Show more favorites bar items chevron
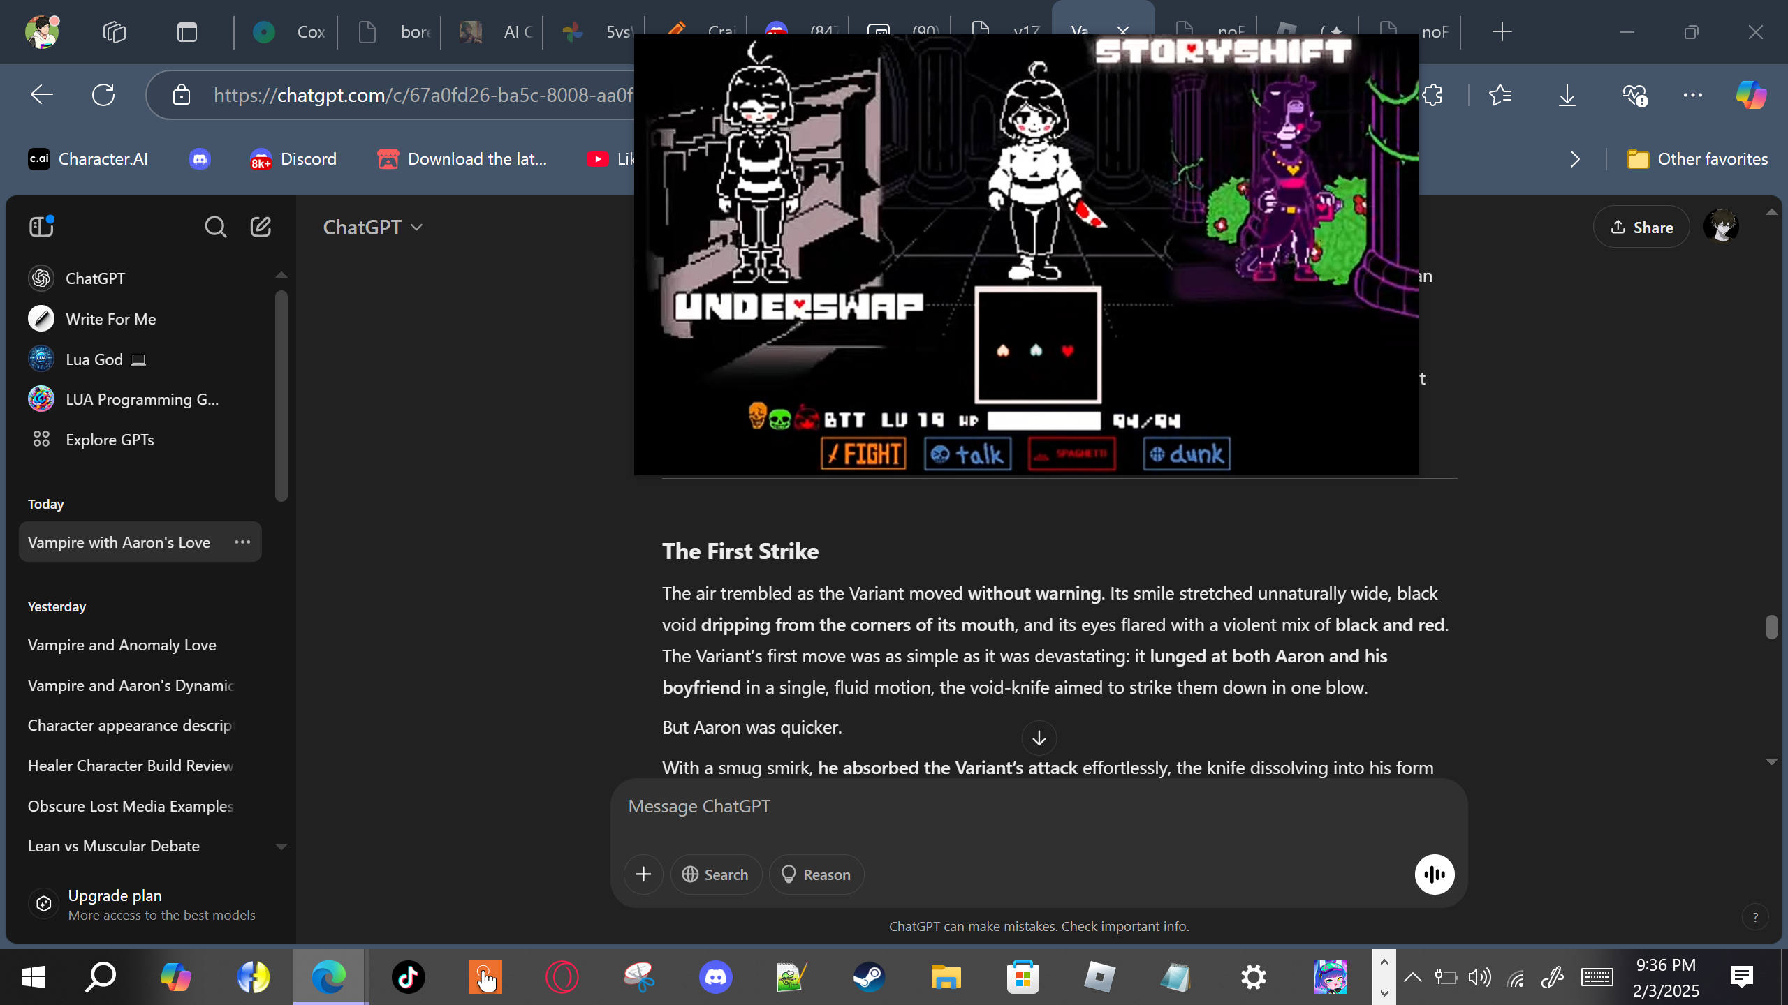 [1575, 159]
